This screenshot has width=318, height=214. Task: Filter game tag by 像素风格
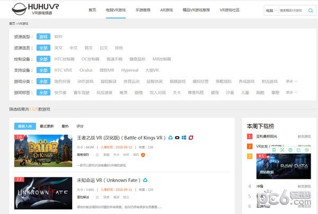click(196, 92)
